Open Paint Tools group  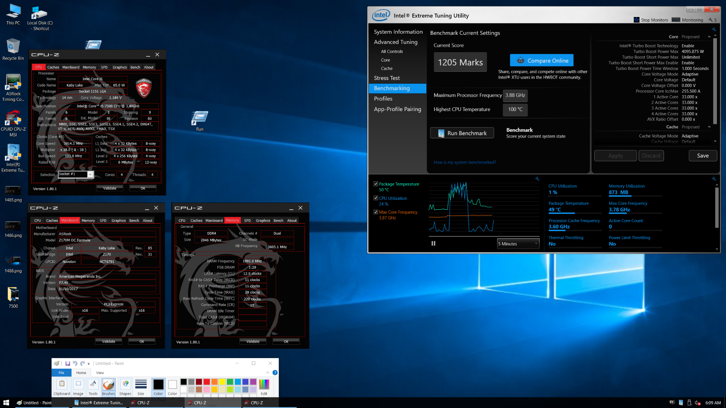coord(93,387)
